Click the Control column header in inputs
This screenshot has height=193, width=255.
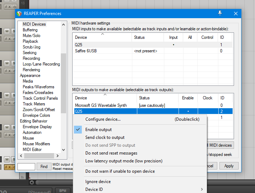point(207,37)
